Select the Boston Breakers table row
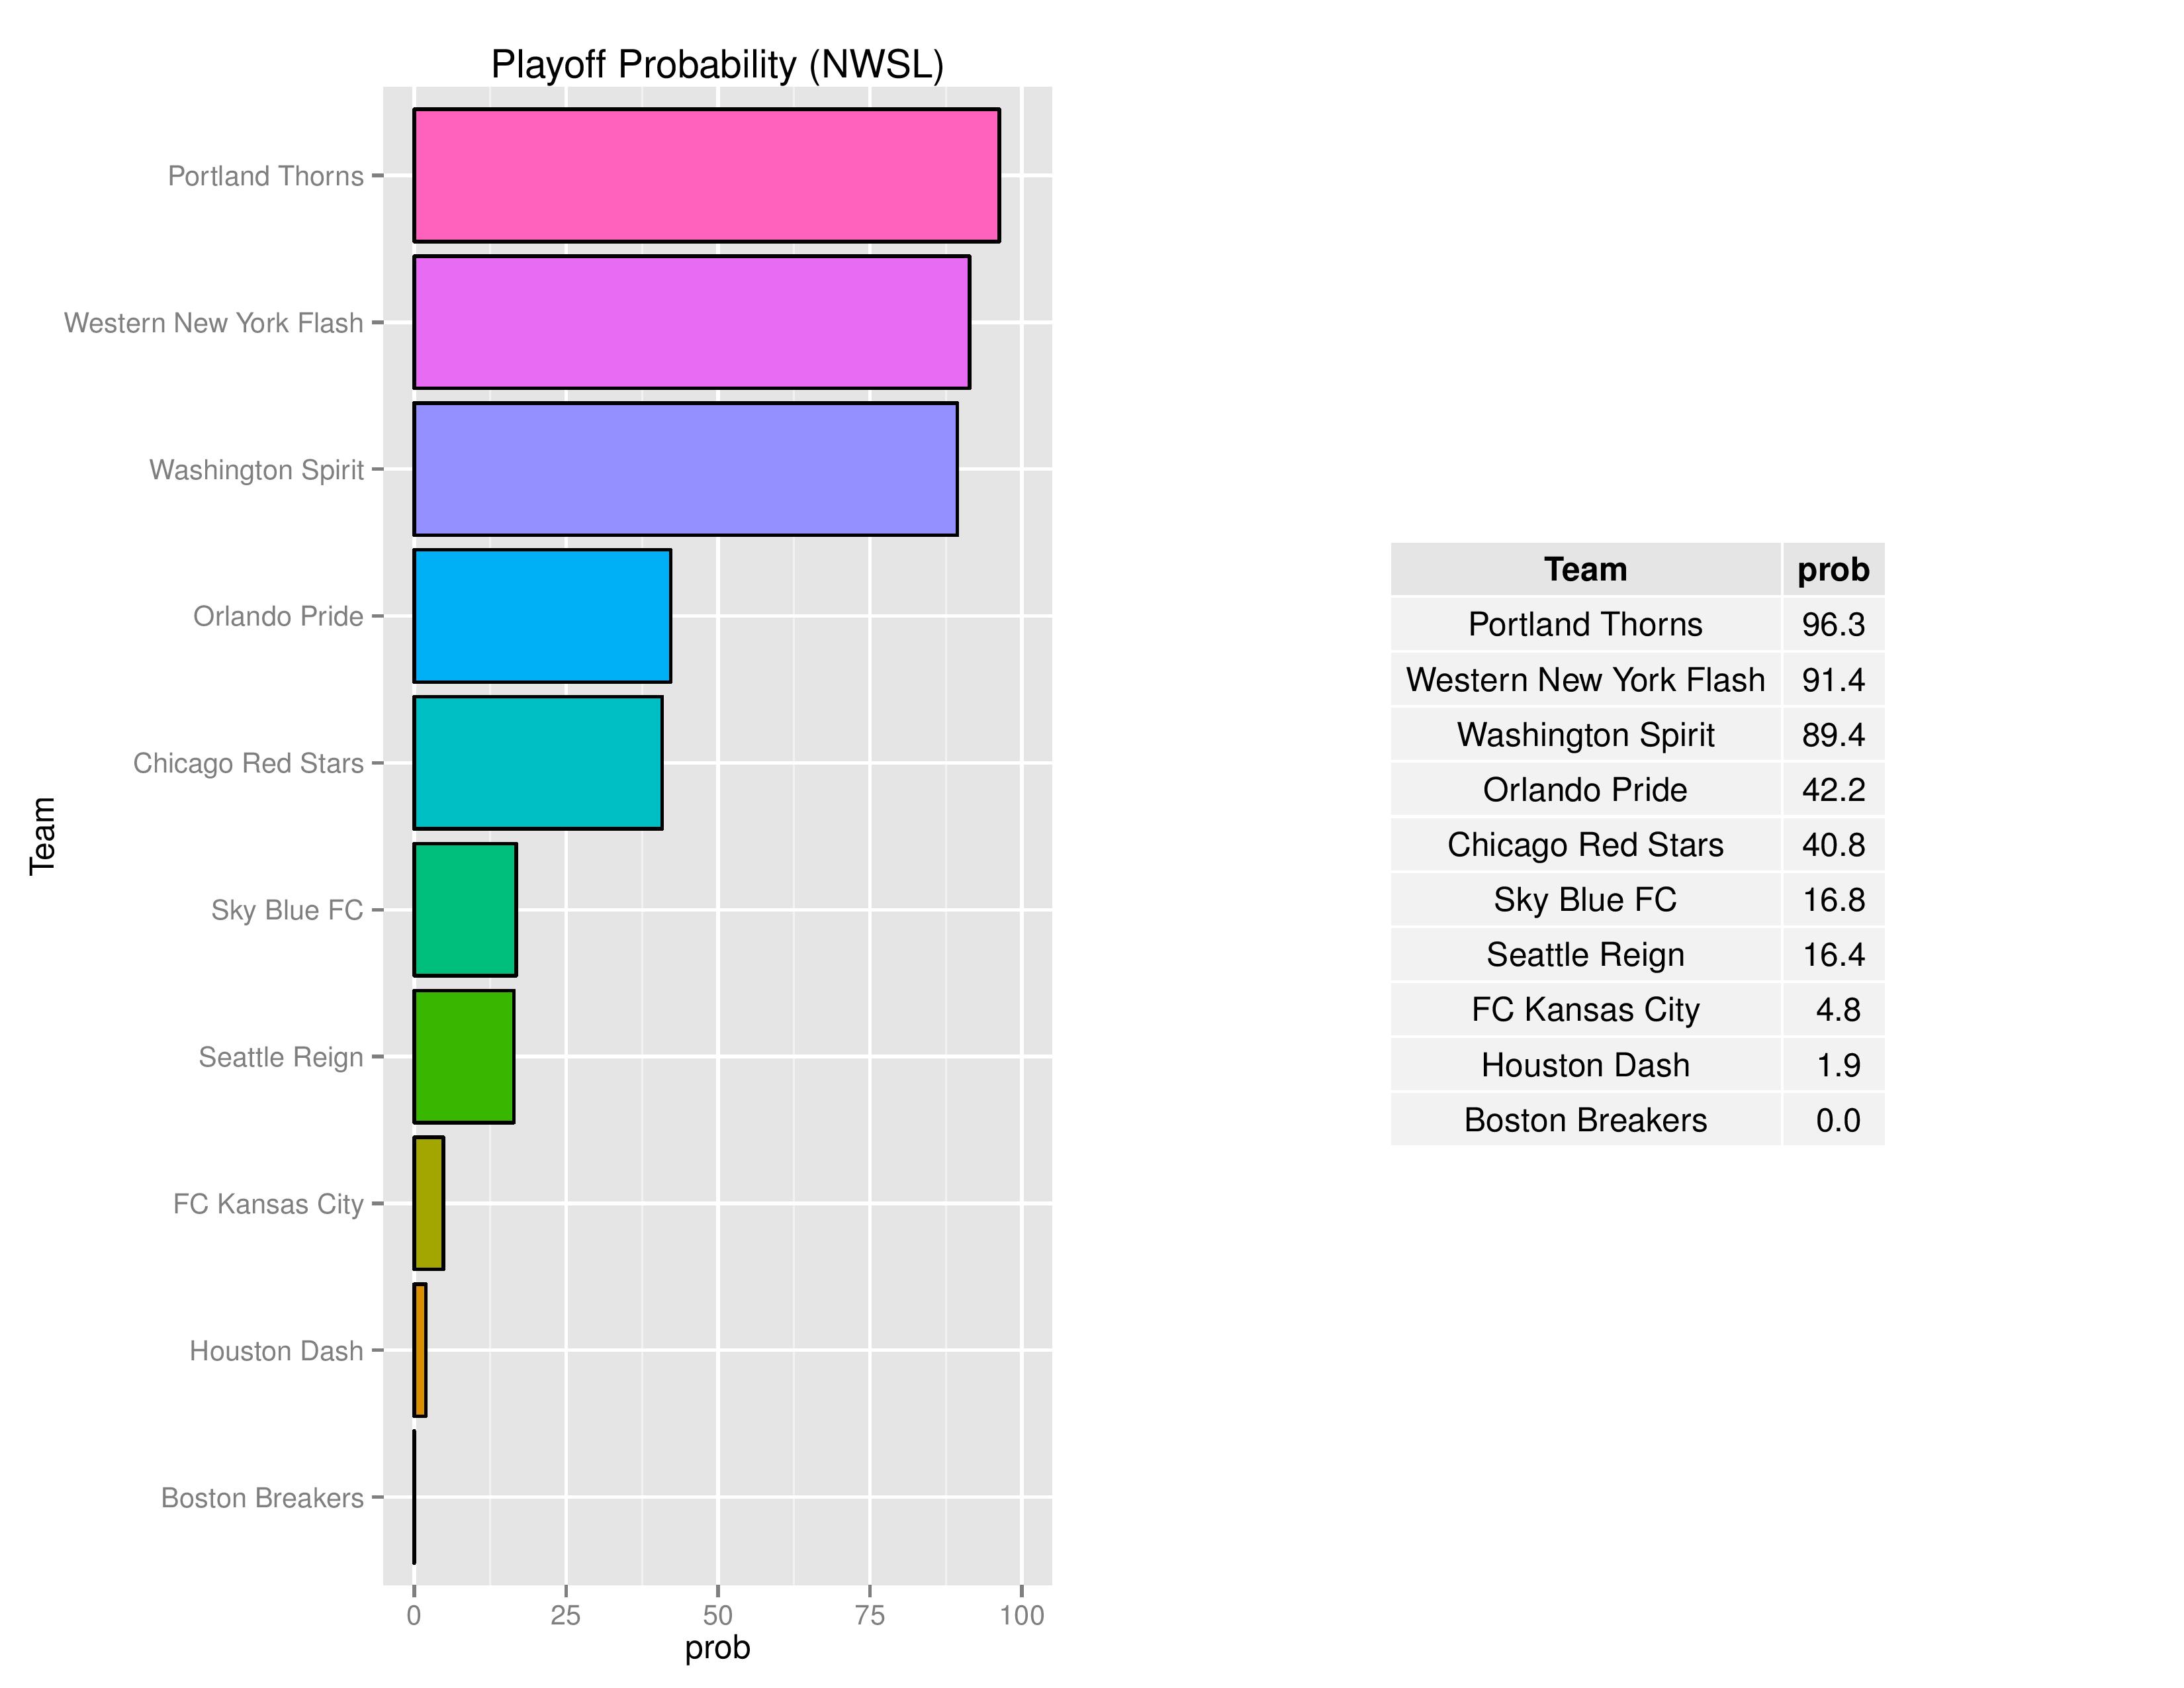Screen dimensions: 2184x1688 (x=1585, y=1120)
